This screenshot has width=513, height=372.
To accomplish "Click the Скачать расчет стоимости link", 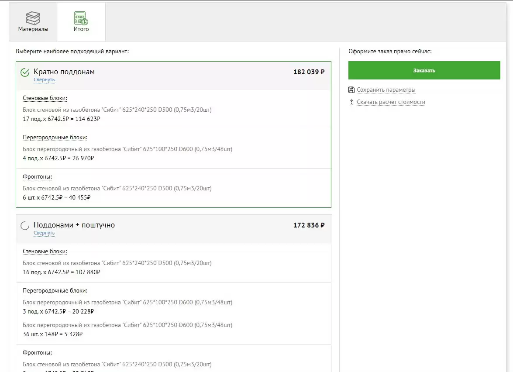I will [391, 102].
